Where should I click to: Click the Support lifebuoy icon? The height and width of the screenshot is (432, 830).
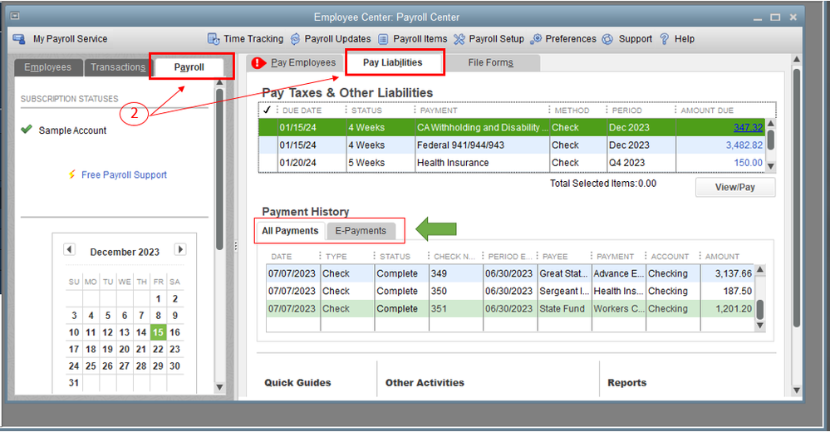pyautogui.click(x=608, y=39)
